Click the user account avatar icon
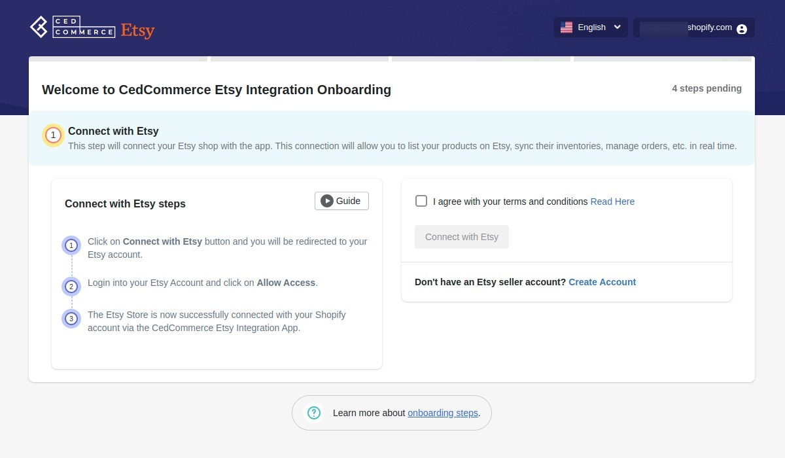 (x=741, y=29)
